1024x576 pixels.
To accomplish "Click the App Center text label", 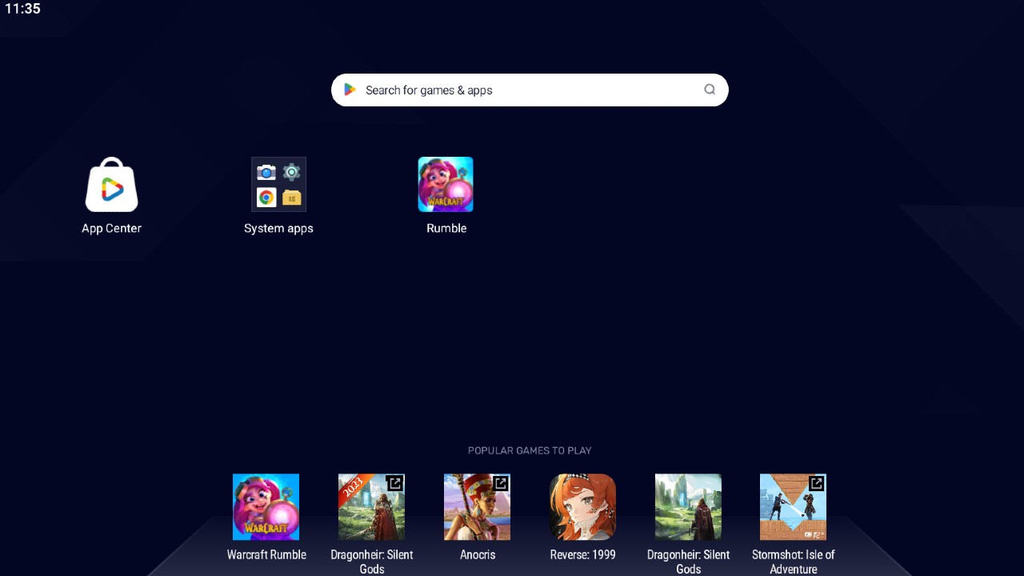I will pyautogui.click(x=111, y=228).
